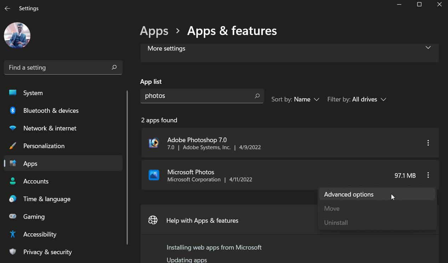Open Time & language settings
This screenshot has height=263, width=448.
pos(47,199)
